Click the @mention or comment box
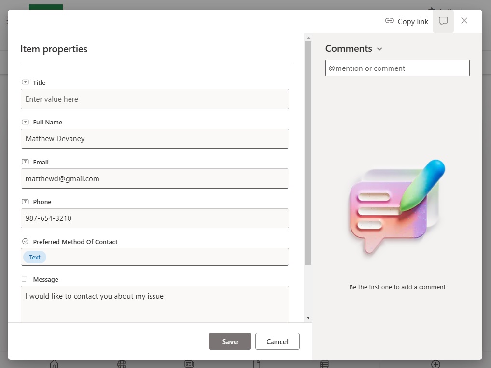Viewport: 491px width, 368px height. pos(397,68)
